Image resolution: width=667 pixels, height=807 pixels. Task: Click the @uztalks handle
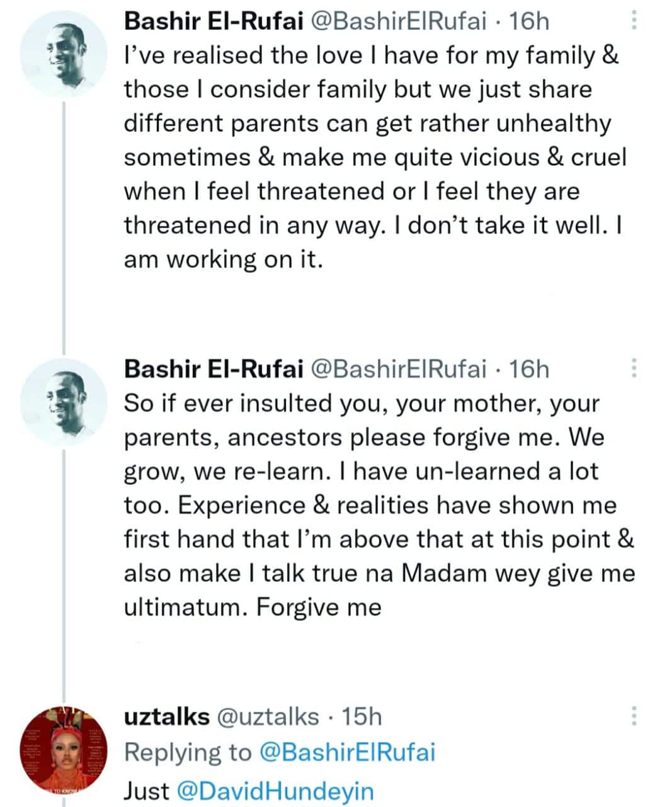[268, 717]
